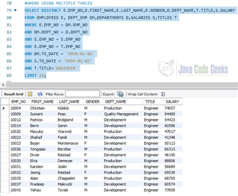Screen dimensions: 238x196
Task: Click the salary cell 66313
Action: coord(170,149)
